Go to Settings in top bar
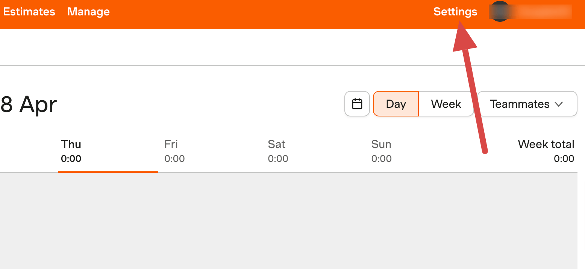 pyautogui.click(x=455, y=12)
